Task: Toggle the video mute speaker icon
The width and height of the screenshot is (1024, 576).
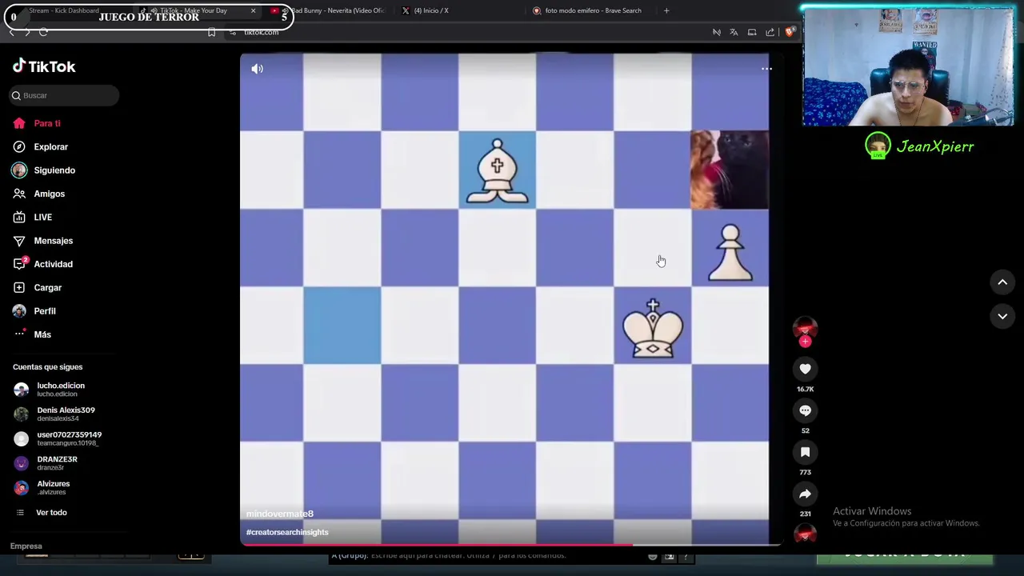Action: click(x=257, y=69)
